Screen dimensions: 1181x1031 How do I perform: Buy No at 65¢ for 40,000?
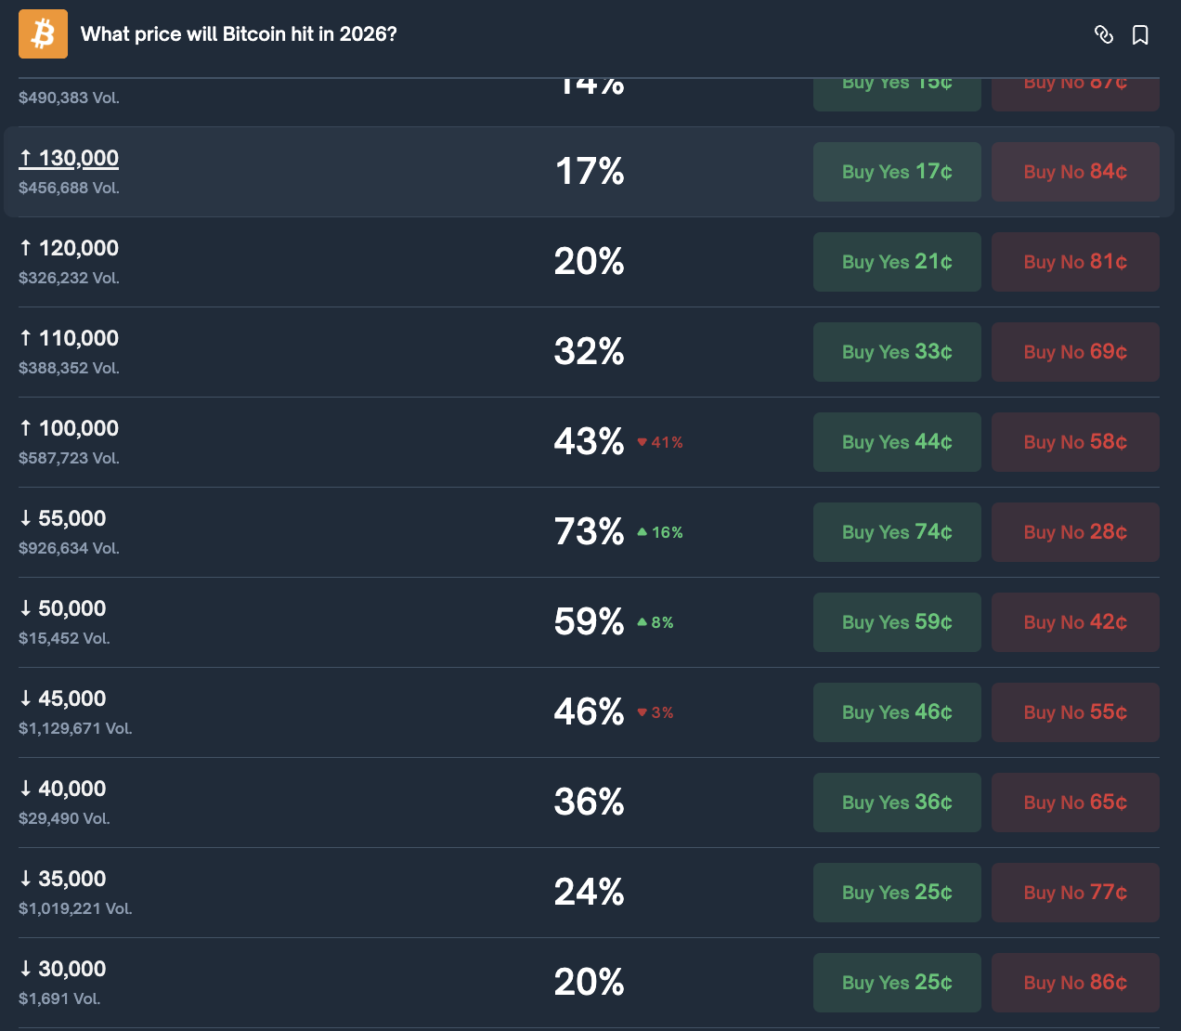tap(1075, 803)
